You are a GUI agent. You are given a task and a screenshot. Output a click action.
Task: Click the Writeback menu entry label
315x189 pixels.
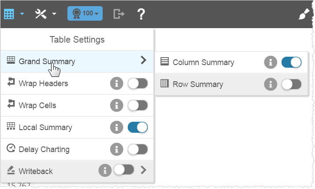36,171
